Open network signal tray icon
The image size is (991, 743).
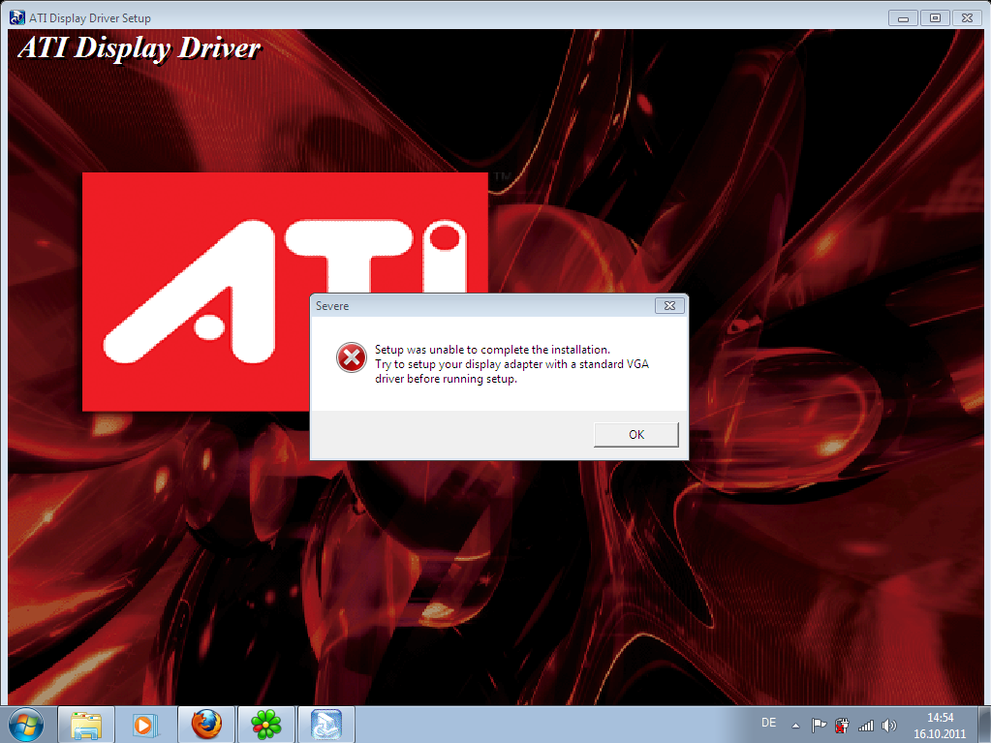tap(866, 726)
